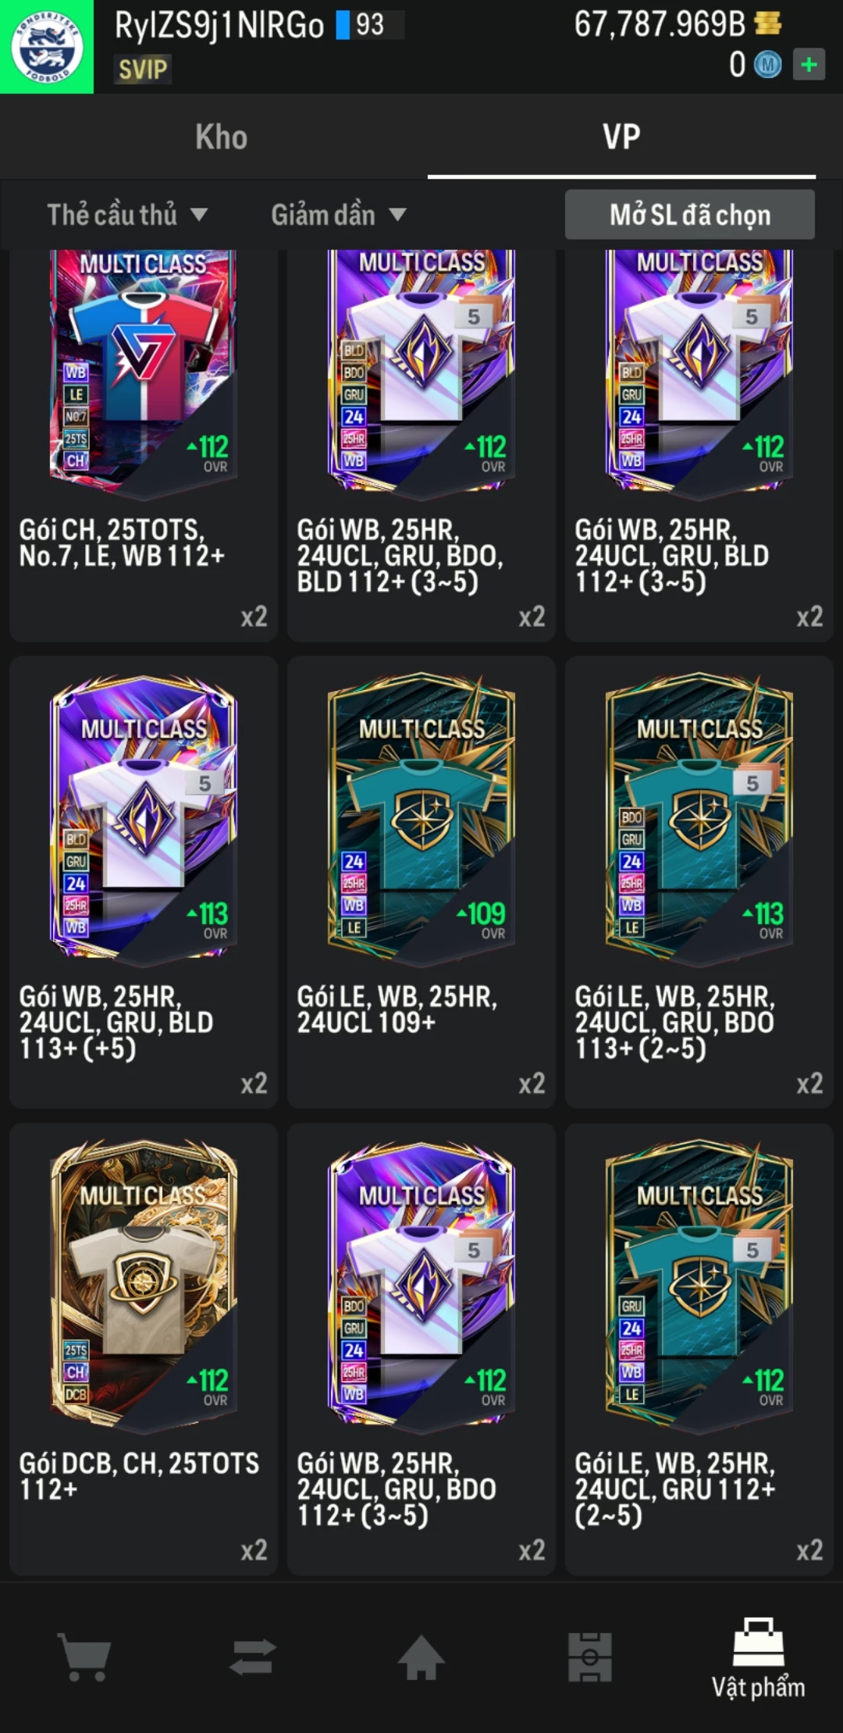This screenshot has width=843, height=1733.
Task: Open the shopping cart store icon
Action: (84, 1656)
